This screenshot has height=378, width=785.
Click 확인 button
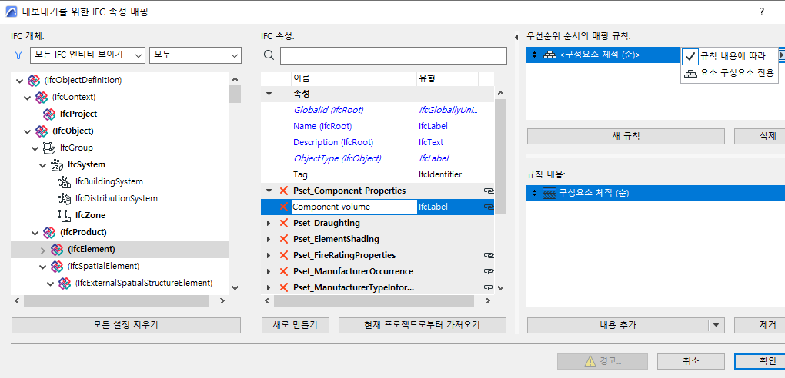click(x=760, y=361)
